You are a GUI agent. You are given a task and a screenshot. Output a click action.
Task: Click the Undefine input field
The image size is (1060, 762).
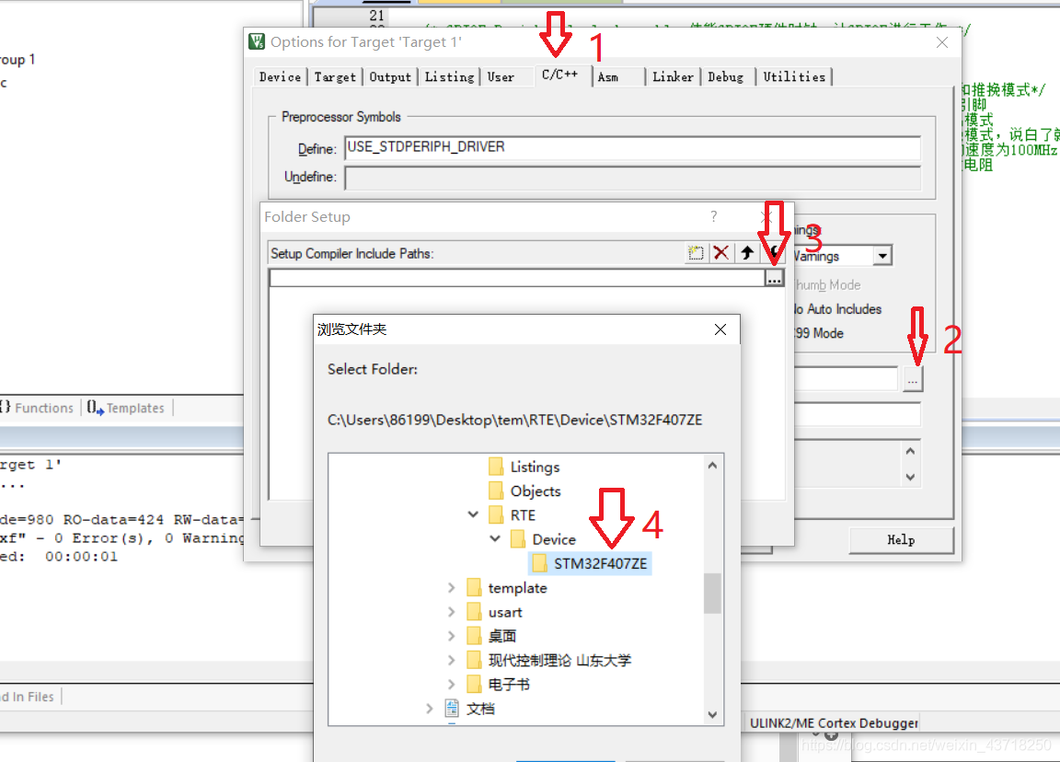click(633, 177)
